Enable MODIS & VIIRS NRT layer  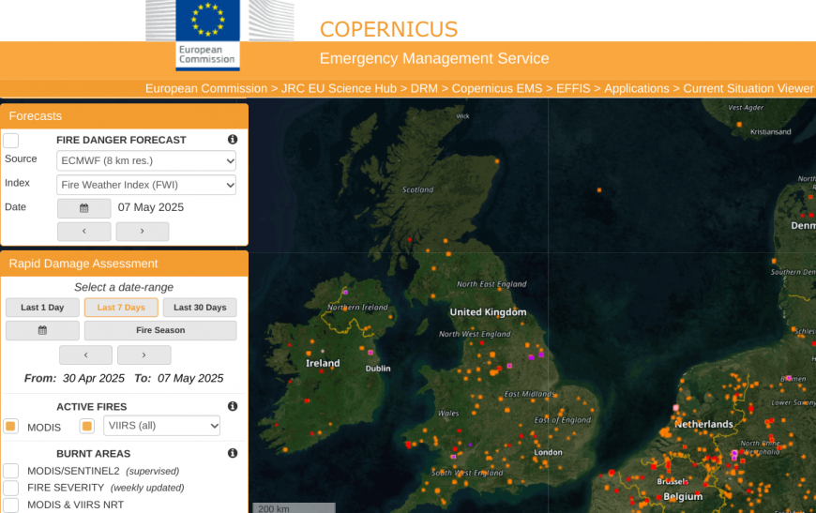pyautogui.click(x=11, y=505)
